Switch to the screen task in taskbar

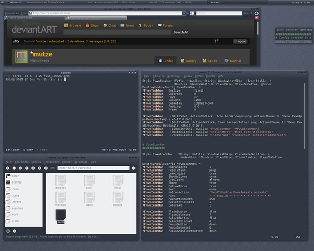point(238,2)
